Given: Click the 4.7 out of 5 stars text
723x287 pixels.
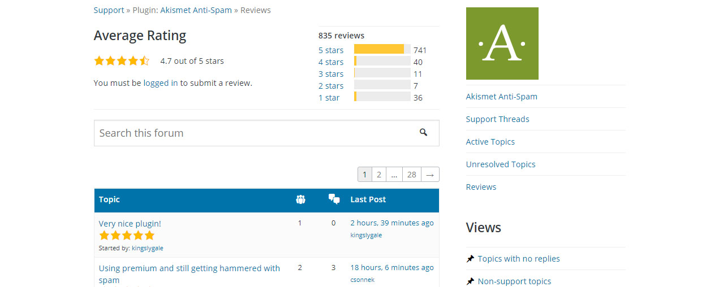Looking at the screenshot, I should [192, 61].
